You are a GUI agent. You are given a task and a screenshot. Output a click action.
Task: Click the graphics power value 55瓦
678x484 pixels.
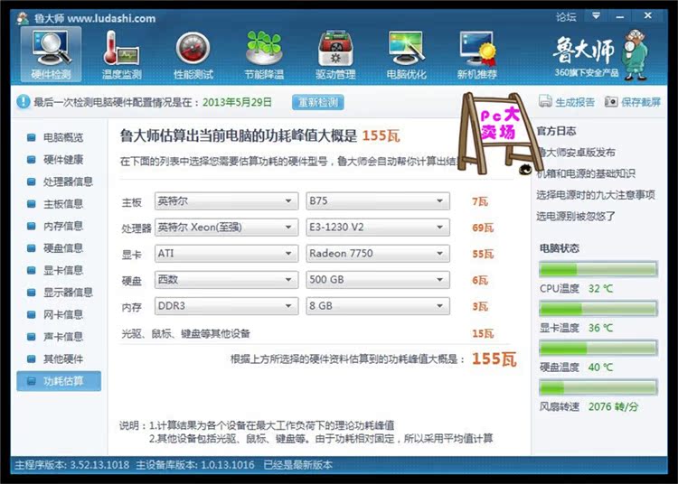click(483, 255)
